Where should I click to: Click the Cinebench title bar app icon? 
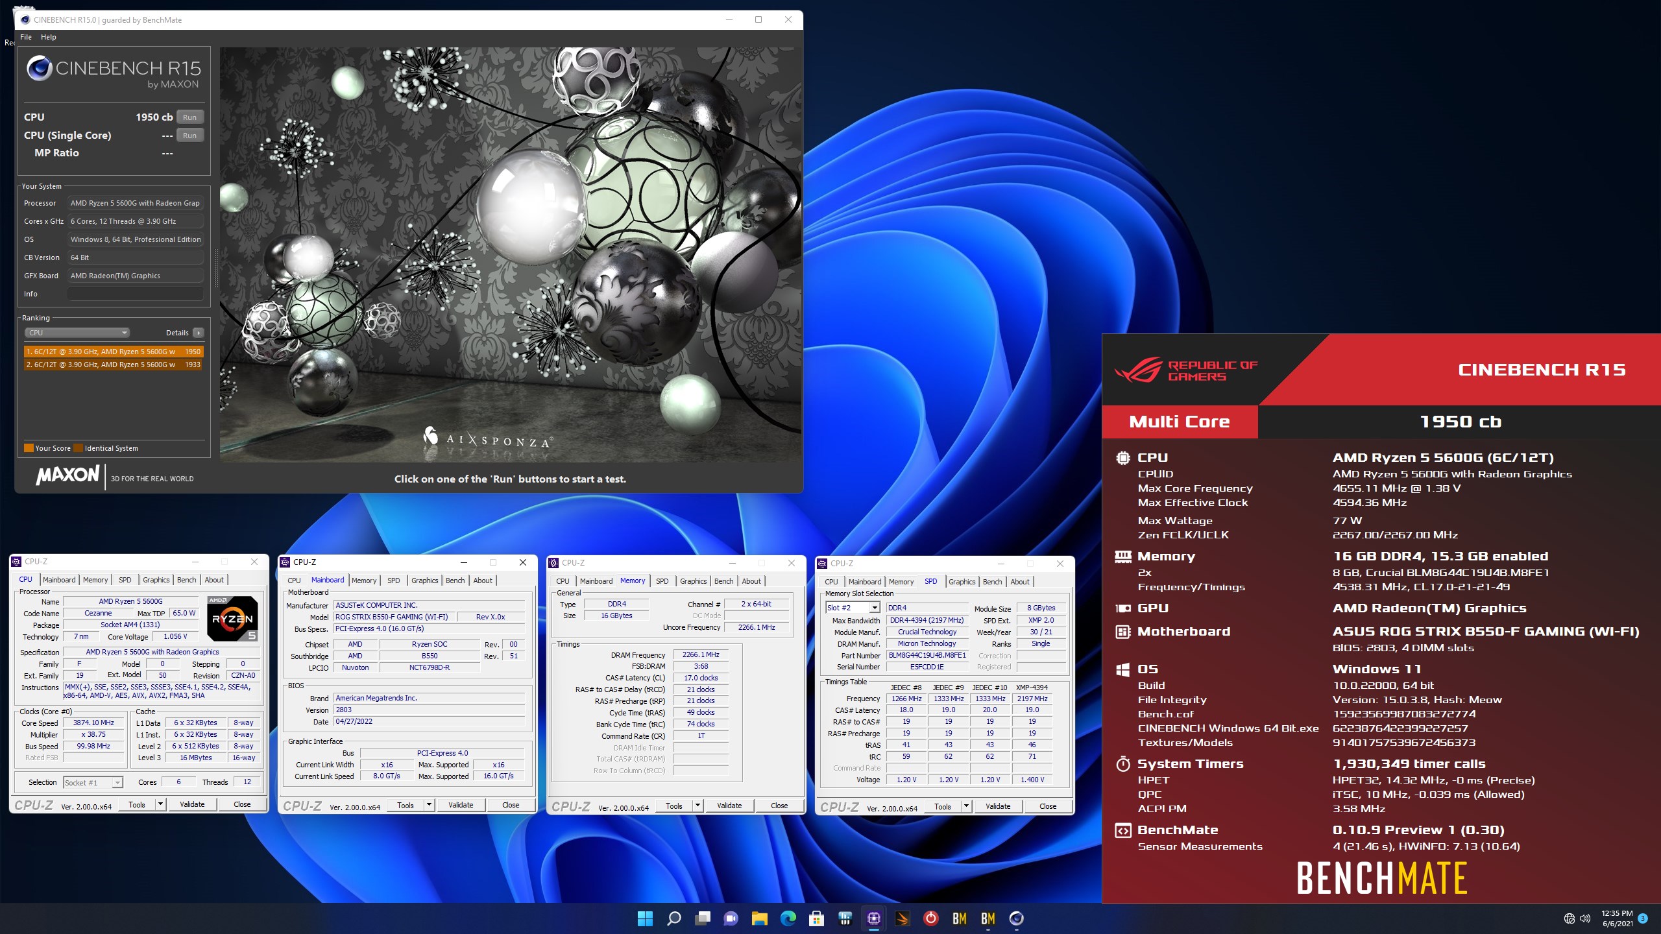click(x=25, y=20)
